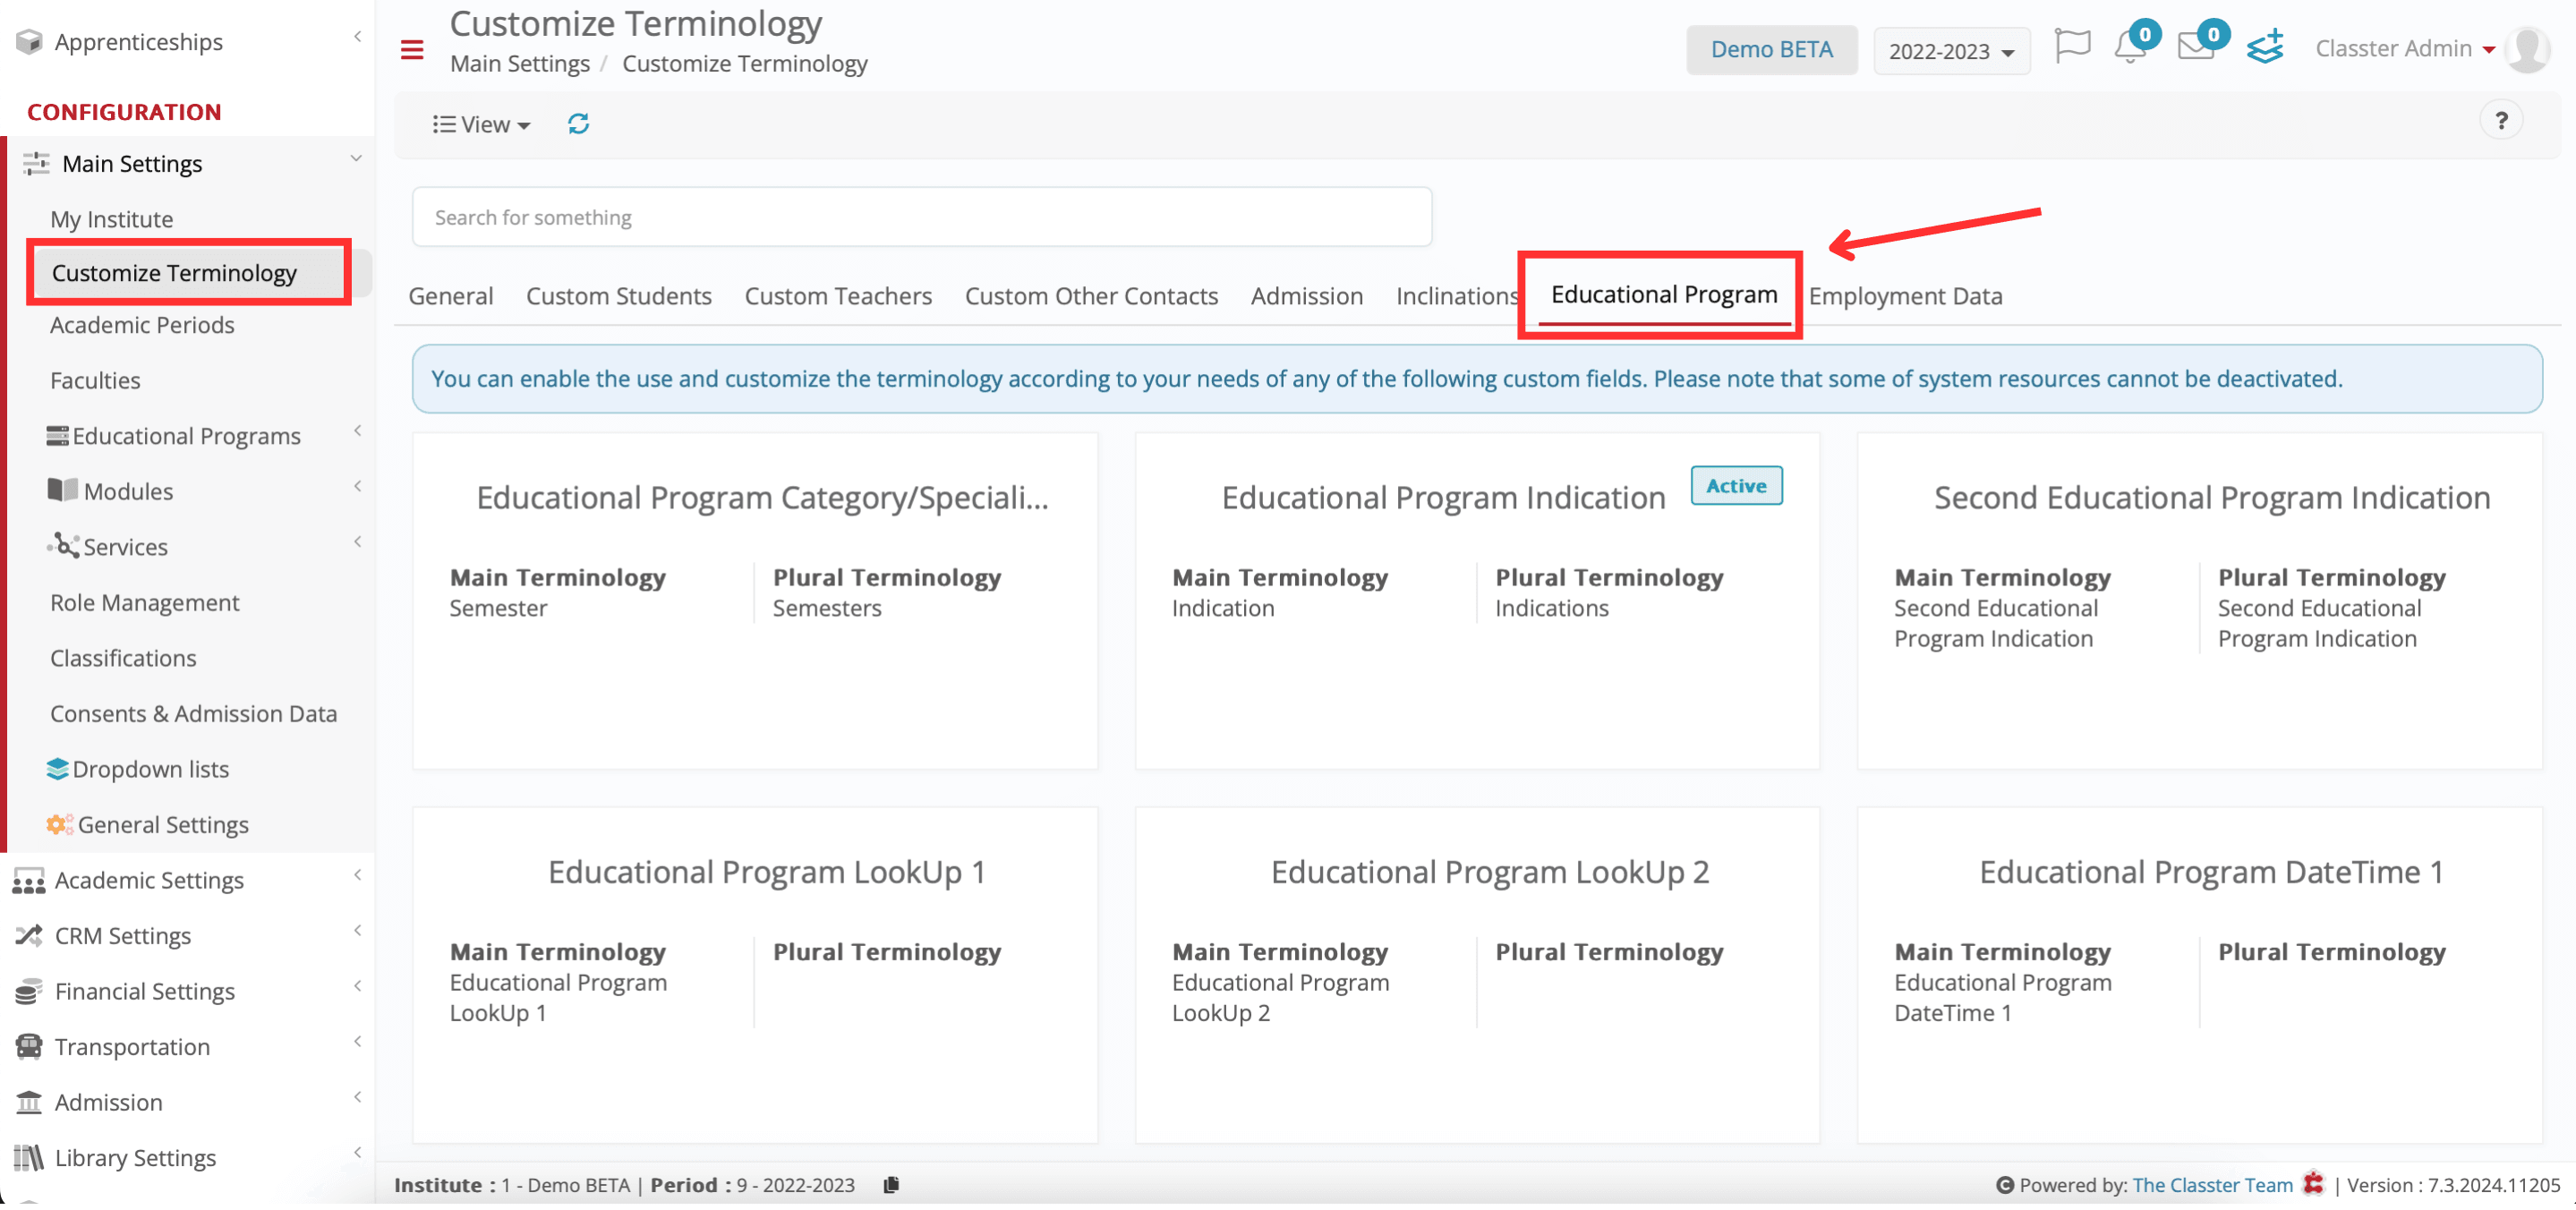
Task: Open My Institute in the sidebar
Action: [x=111, y=219]
